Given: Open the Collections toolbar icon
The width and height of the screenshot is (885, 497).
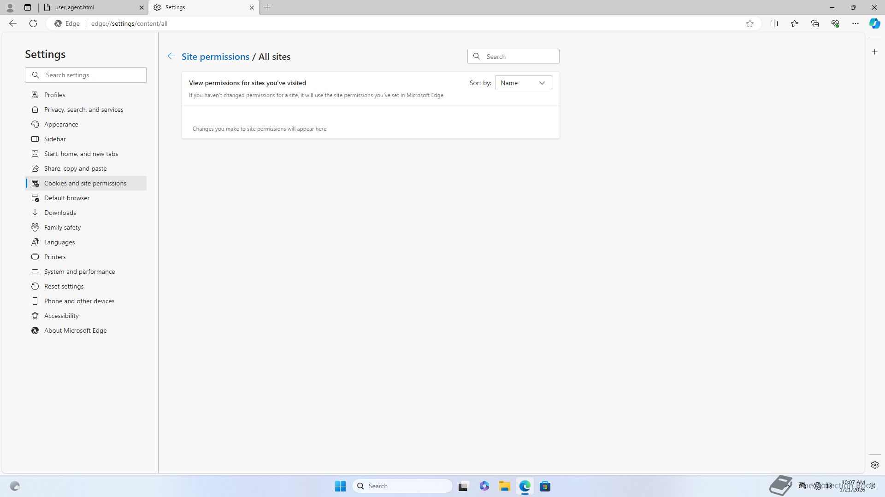Looking at the screenshot, I should click(x=814, y=23).
